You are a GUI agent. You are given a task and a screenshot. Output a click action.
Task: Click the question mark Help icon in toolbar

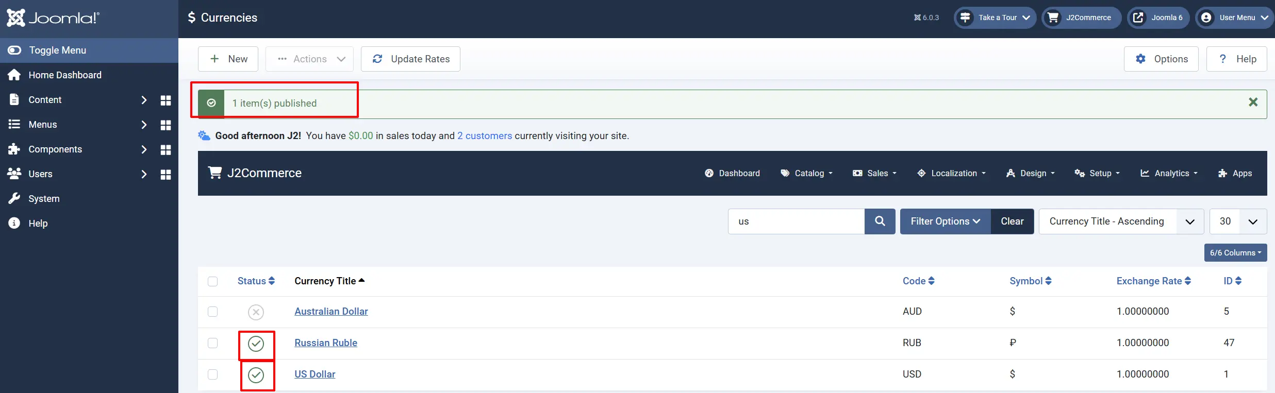pyautogui.click(x=1222, y=59)
